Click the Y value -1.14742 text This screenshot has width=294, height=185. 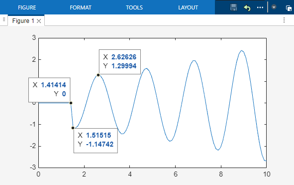(x=100, y=144)
